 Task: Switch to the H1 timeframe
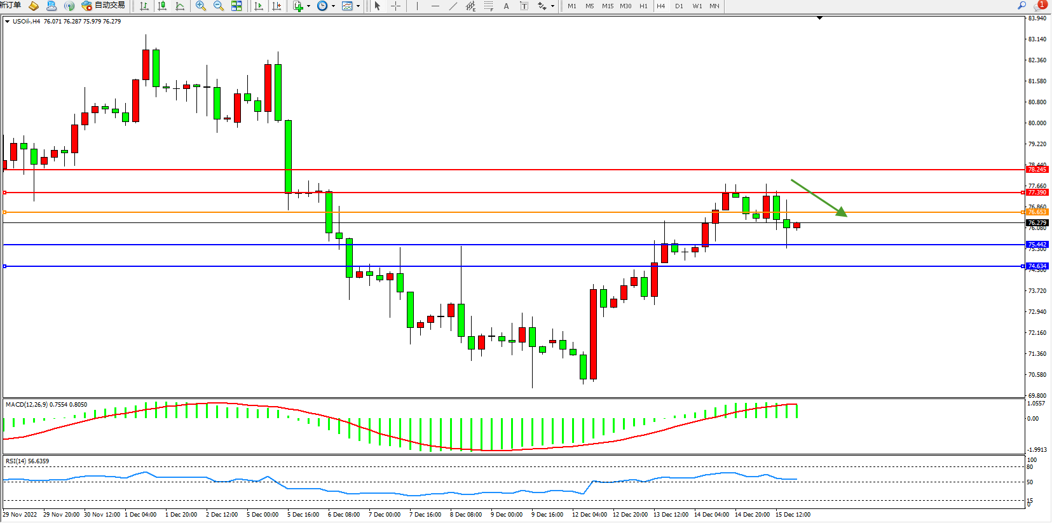pos(643,6)
